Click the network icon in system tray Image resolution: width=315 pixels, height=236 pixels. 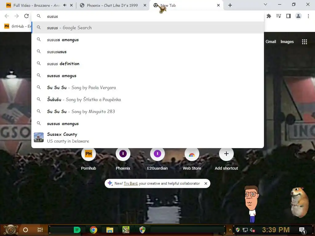click(x=245, y=230)
